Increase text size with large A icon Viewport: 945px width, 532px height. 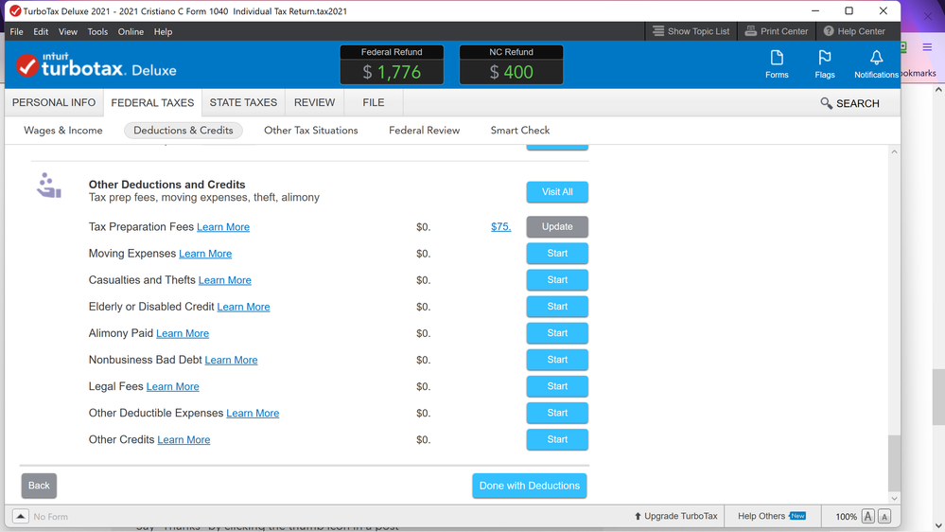pyautogui.click(x=867, y=516)
